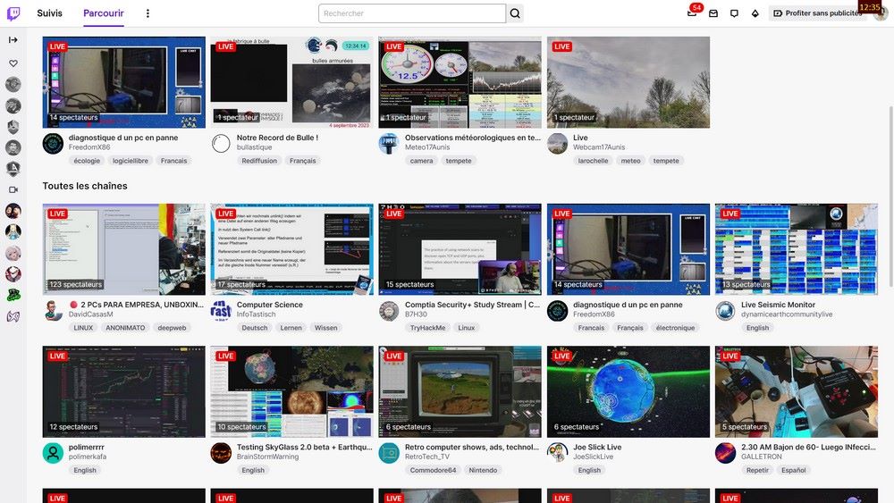Open followed channels heart icon in sidebar
Screen dimensions: 894x503
(x=13, y=63)
